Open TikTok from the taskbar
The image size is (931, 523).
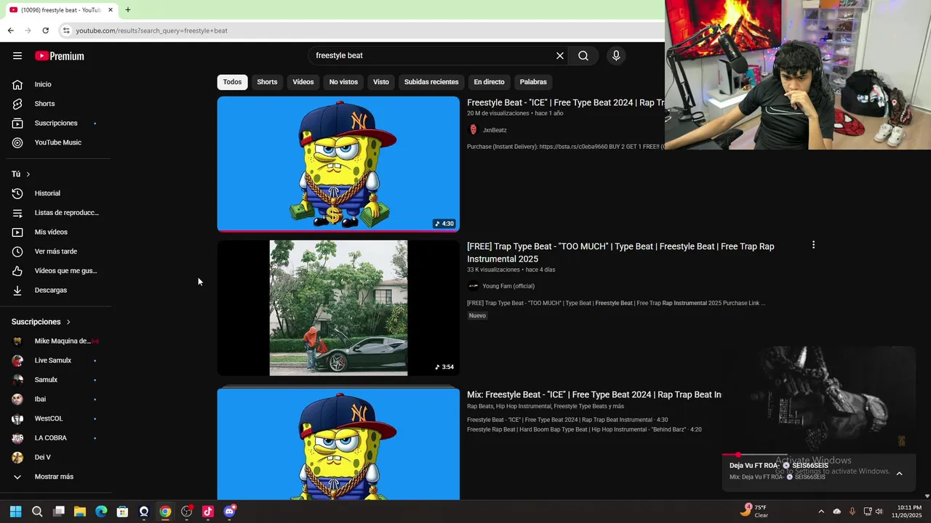[x=208, y=511]
